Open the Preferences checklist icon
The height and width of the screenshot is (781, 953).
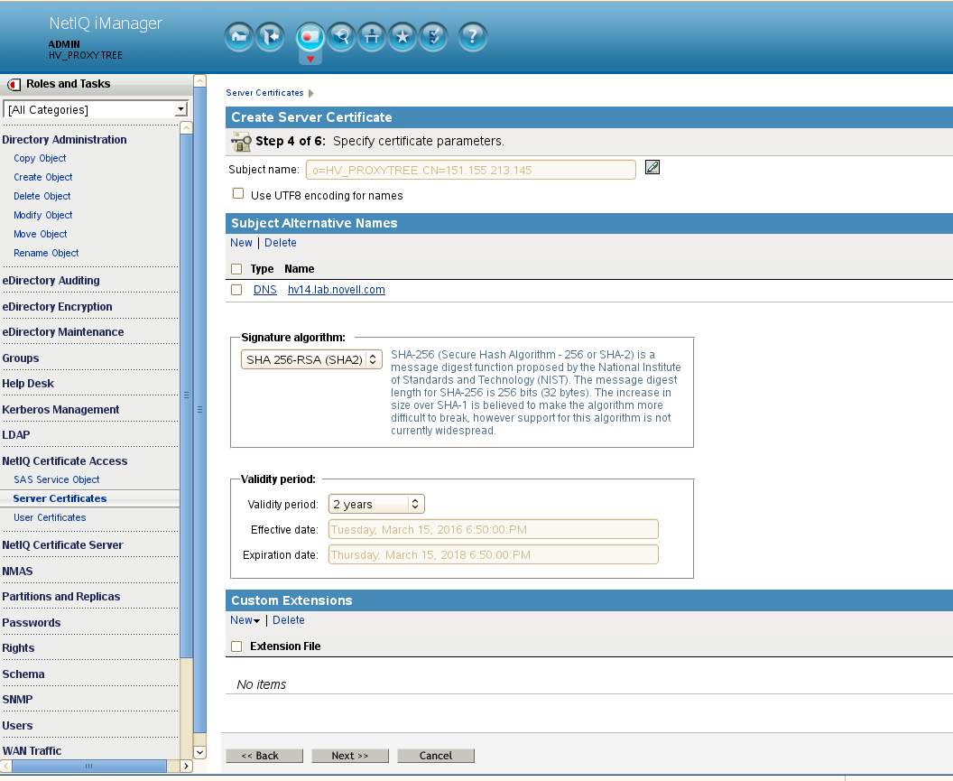433,37
